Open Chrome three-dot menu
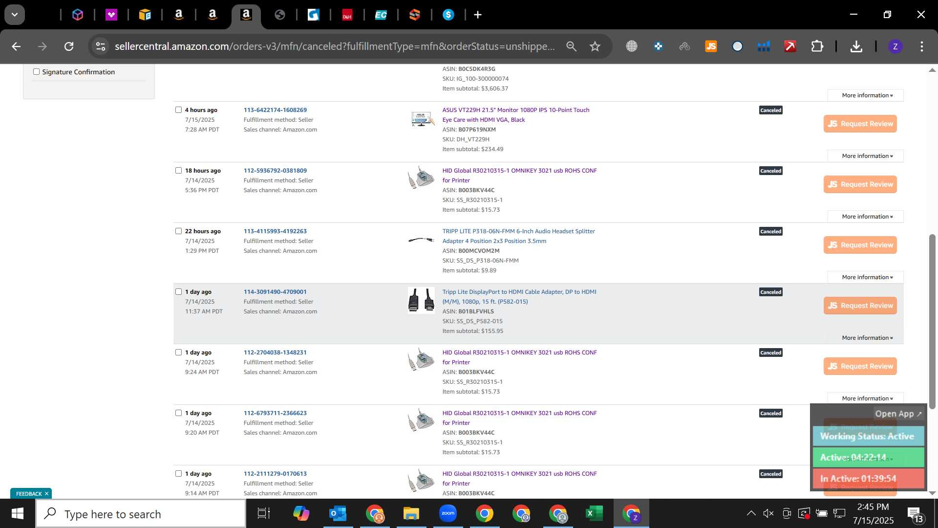The width and height of the screenshot is (938, 528). point(921,46)
